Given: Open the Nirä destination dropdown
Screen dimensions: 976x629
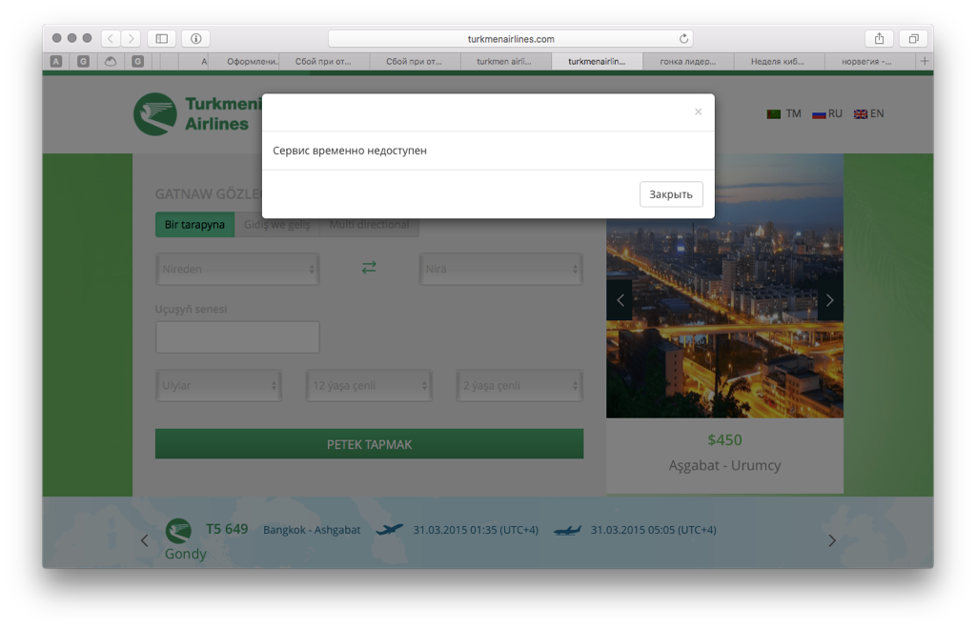Looking at the screenshot, I should click(x=501, y=269).
